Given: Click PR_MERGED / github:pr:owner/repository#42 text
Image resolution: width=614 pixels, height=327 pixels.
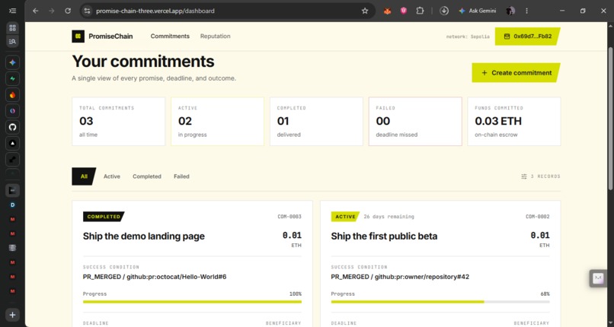Looking at the screenshot, I should pyautogui.click(x=400, y=277).
